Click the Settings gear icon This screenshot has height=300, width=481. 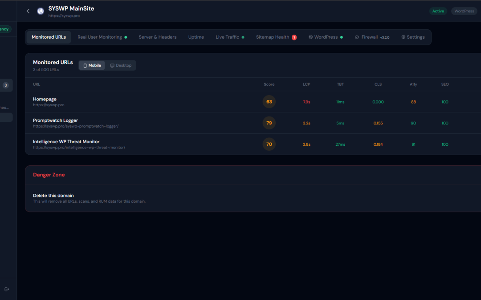click(404, 37)
